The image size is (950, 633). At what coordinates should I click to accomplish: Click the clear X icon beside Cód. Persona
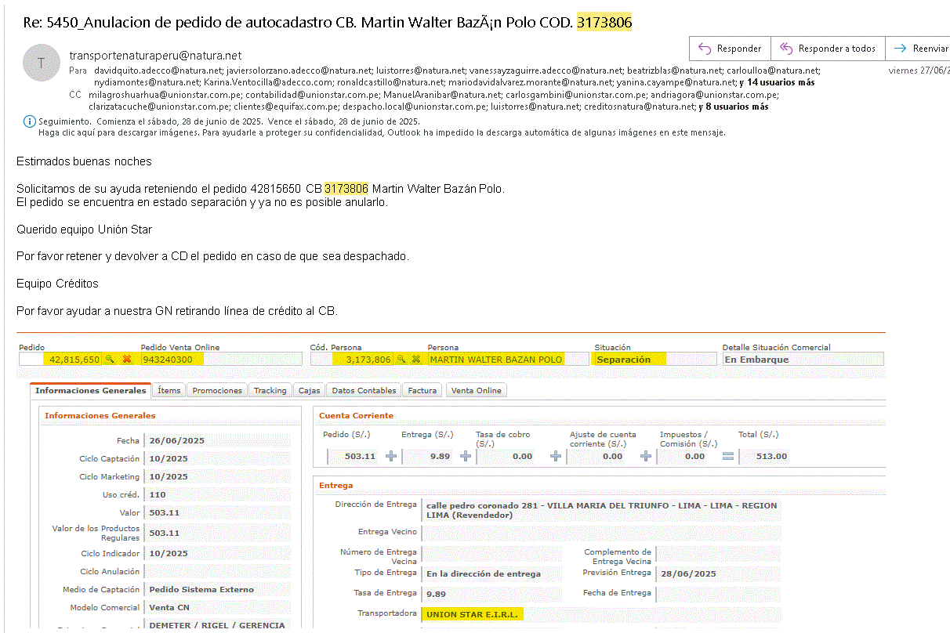click(416, 359)
